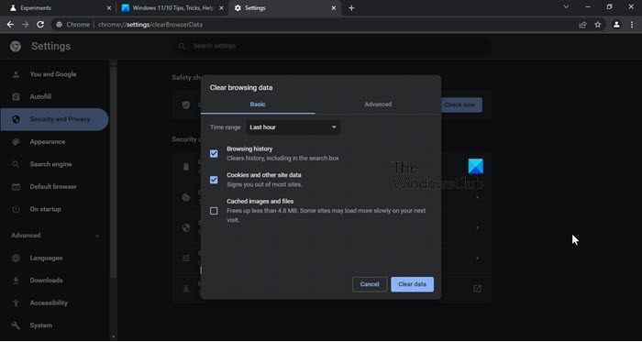Click the On startup power icon
The height and width of the screenshot is (342, 642).
tap(16, 209)
